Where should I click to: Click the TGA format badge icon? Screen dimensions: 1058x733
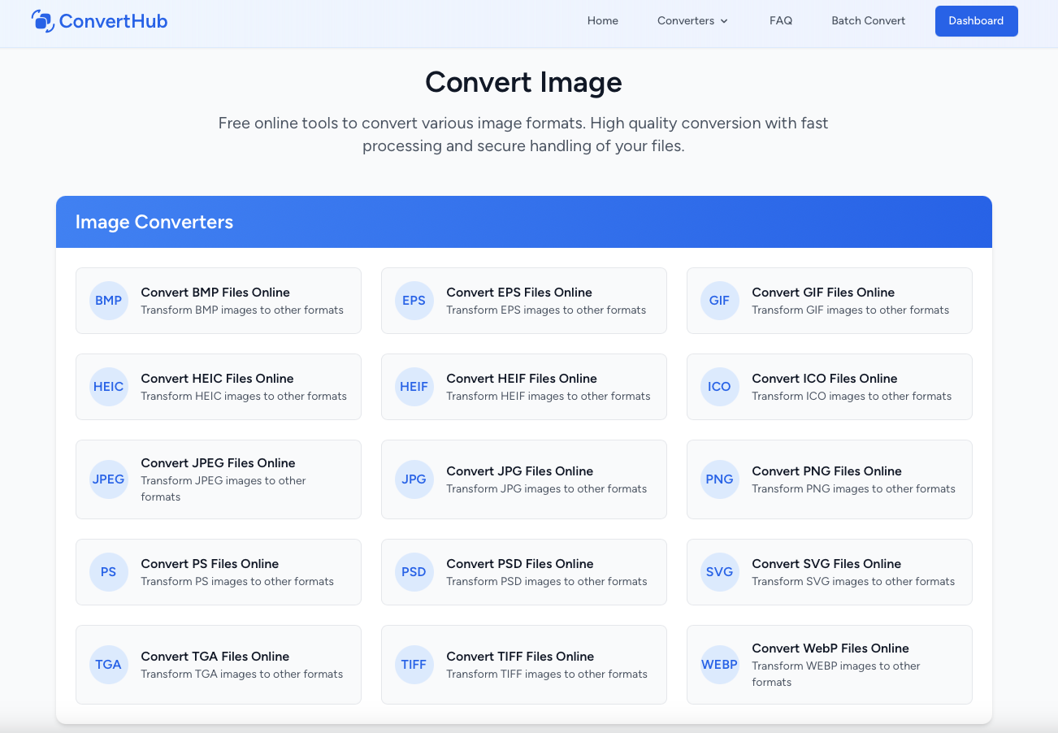tap(109, 665)
